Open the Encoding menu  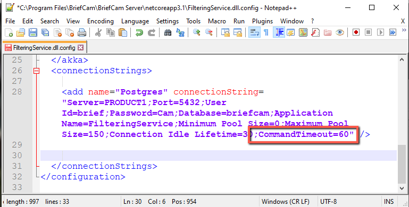point(101,21)
